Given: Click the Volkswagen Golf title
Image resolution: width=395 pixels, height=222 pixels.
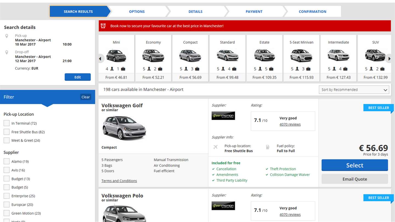Looking at the screenshot, I should (122, 106).
